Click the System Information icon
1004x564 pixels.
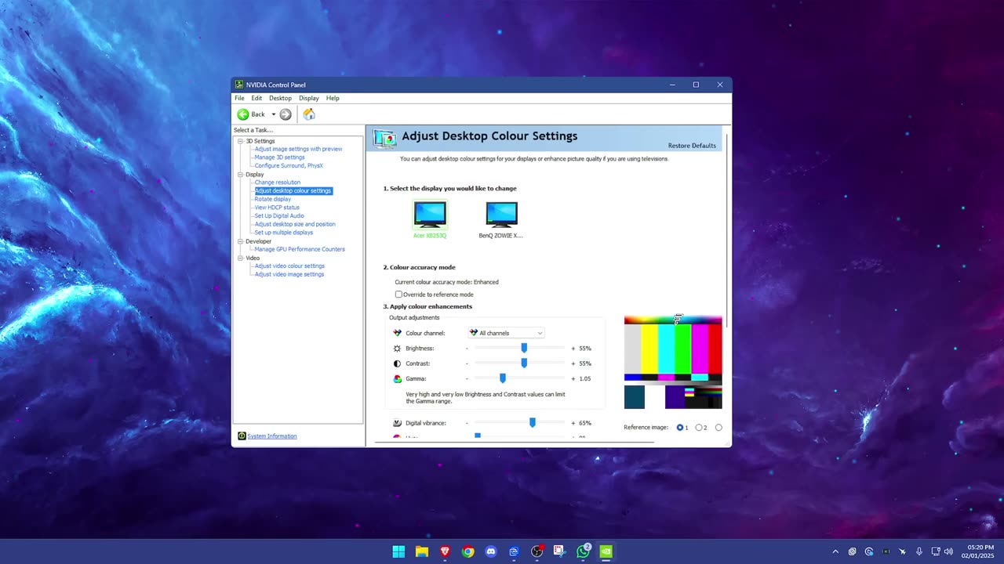(x=242, y=436)
